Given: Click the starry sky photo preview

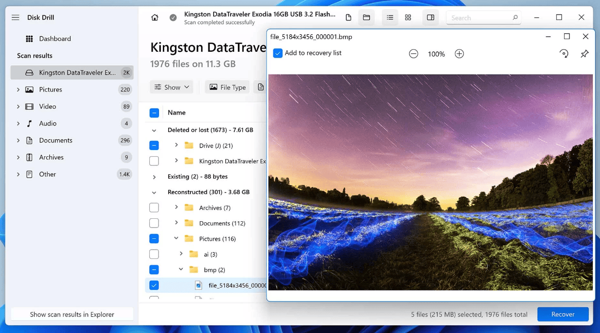Looking at the screenshot, I should 430,182.
